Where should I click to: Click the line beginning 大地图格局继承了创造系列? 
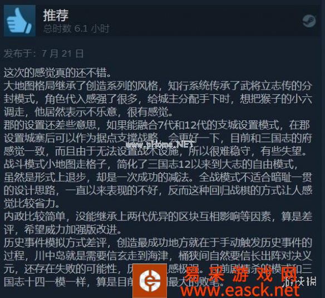pos(158,86)
